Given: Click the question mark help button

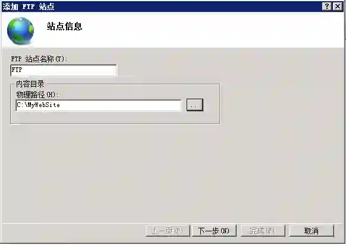Looking at the screenshot, I should [327, 6].
